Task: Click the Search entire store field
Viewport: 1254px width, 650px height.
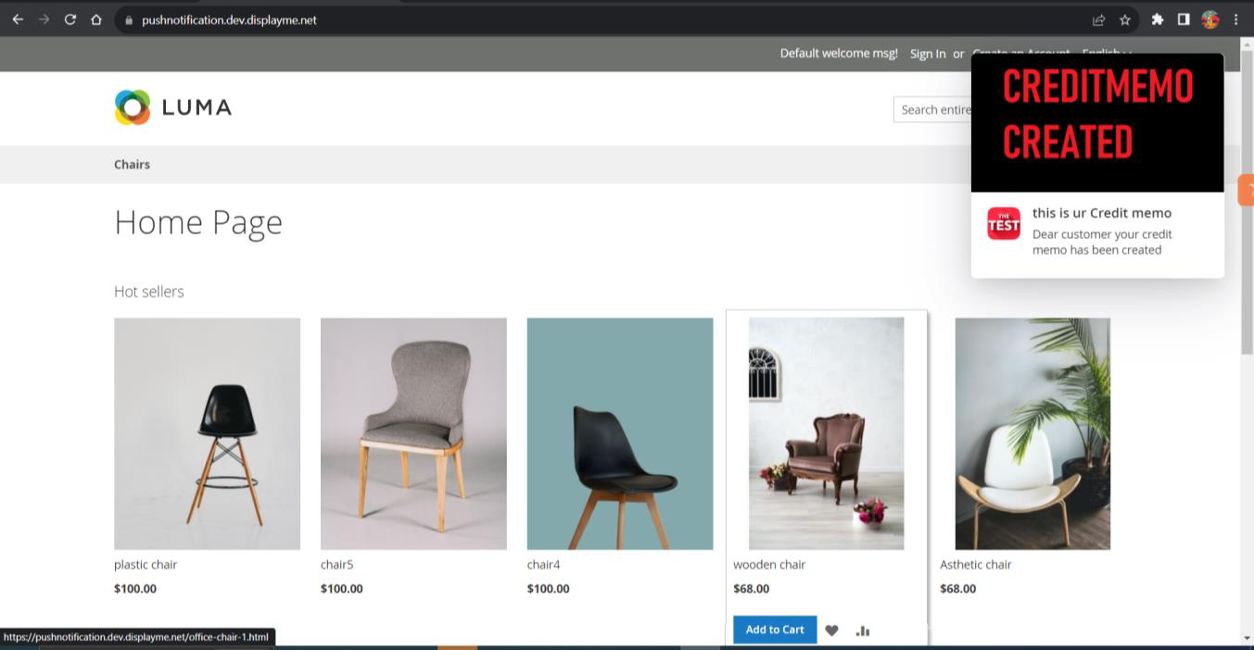Action: pyautogui.click(x=932, y=109)
